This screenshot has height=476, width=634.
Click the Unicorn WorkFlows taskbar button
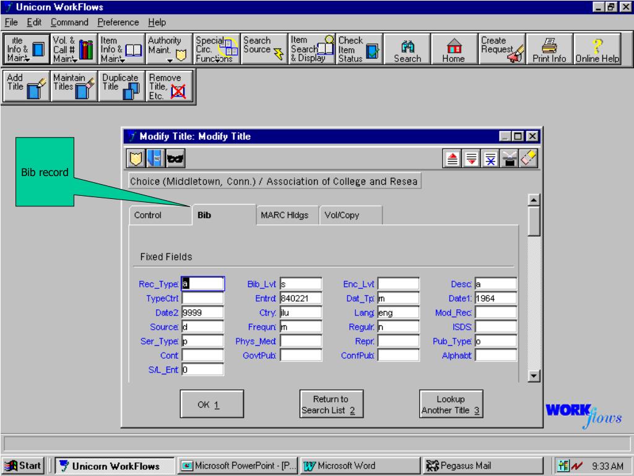pyautogui.click(x=115, y=466)
